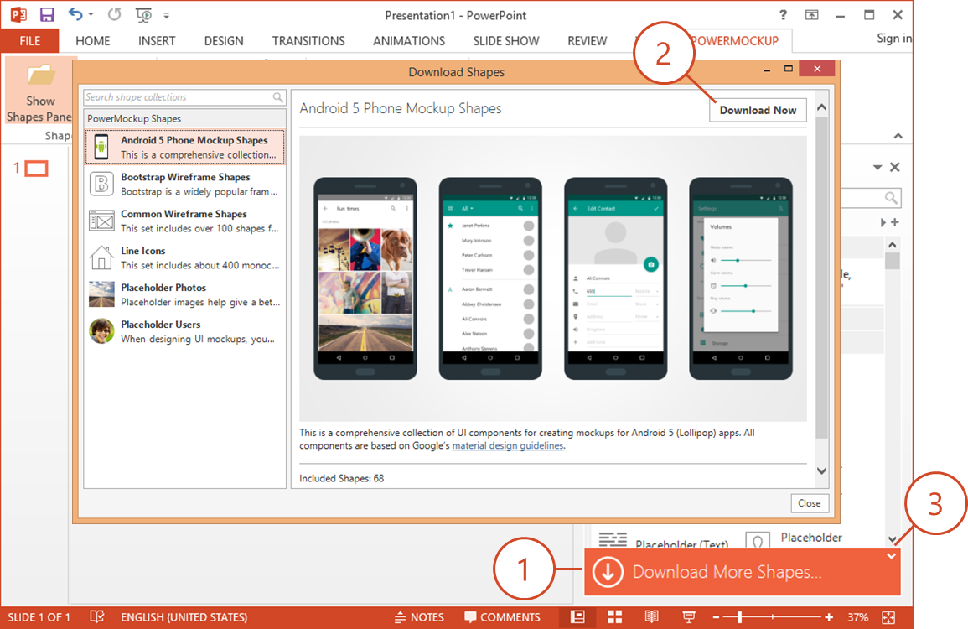968x629 pixels.
Task: Select Line Icons collection
Action: point(184,257)
